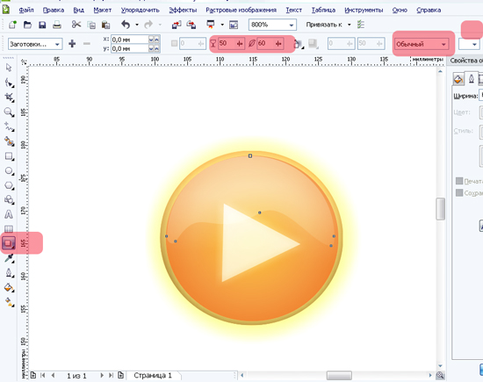Switch to outline pen properties tab
Viewport: 483px width, 382px height.
472,79
